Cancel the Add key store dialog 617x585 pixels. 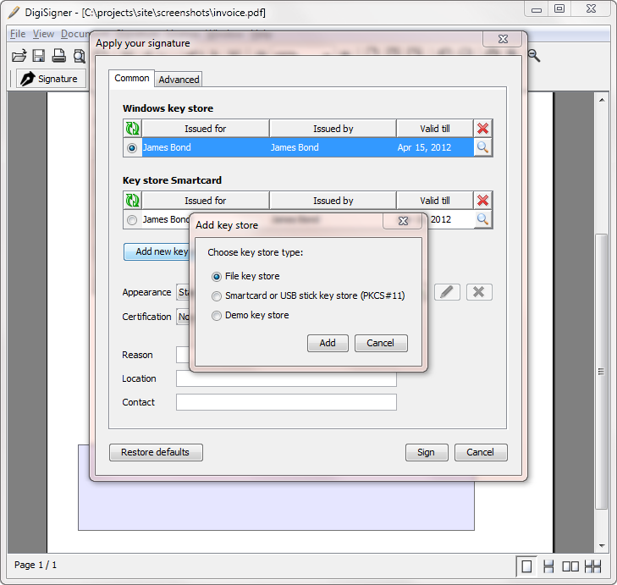click(381, 343)
